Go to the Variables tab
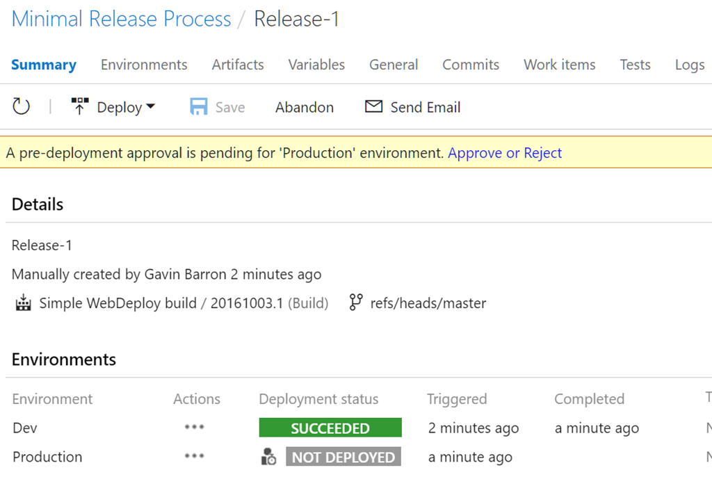 click(316, 65)
